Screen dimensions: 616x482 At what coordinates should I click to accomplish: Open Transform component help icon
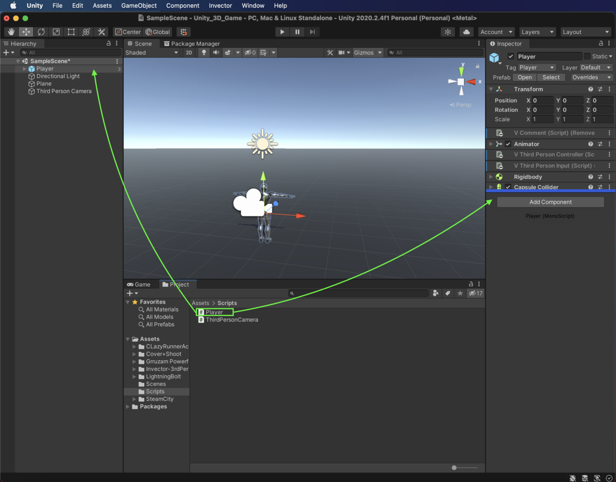click(x=591, y=89)
